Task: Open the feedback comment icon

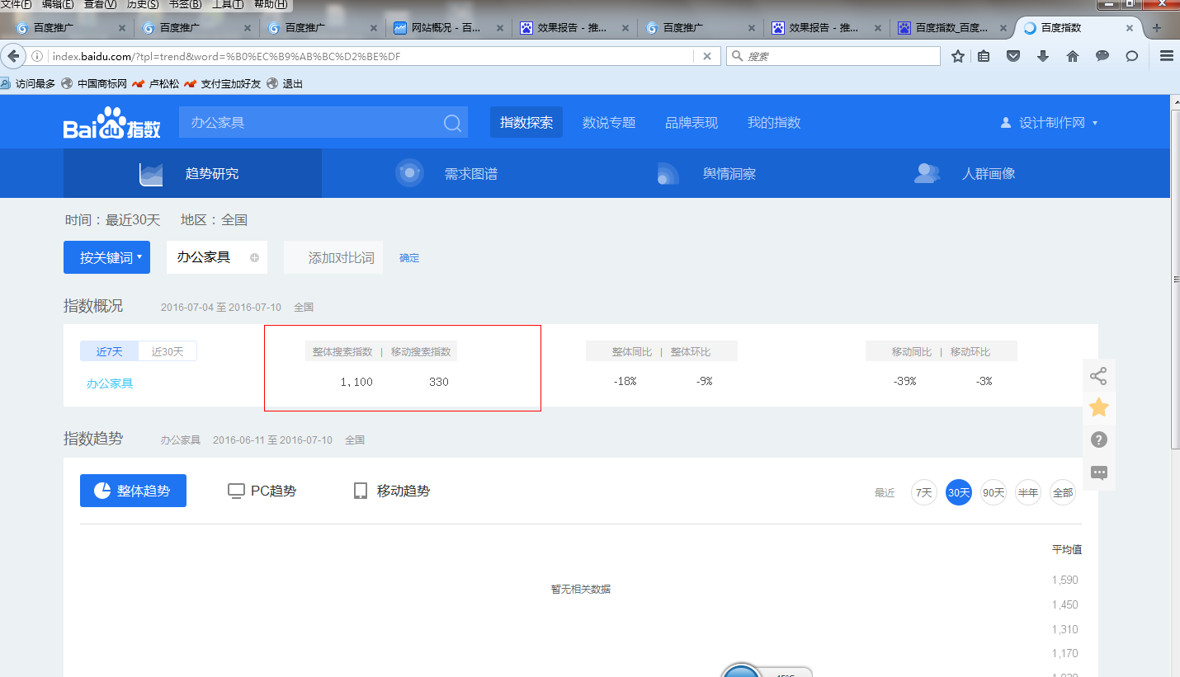Action: pyautogui.click(x=1098, y=472)
